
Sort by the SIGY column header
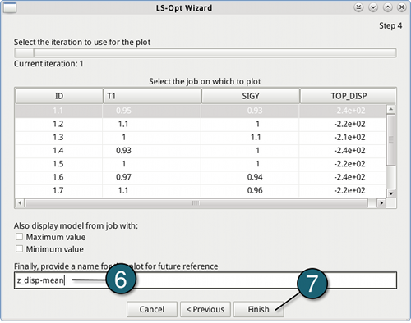(251, 96)
